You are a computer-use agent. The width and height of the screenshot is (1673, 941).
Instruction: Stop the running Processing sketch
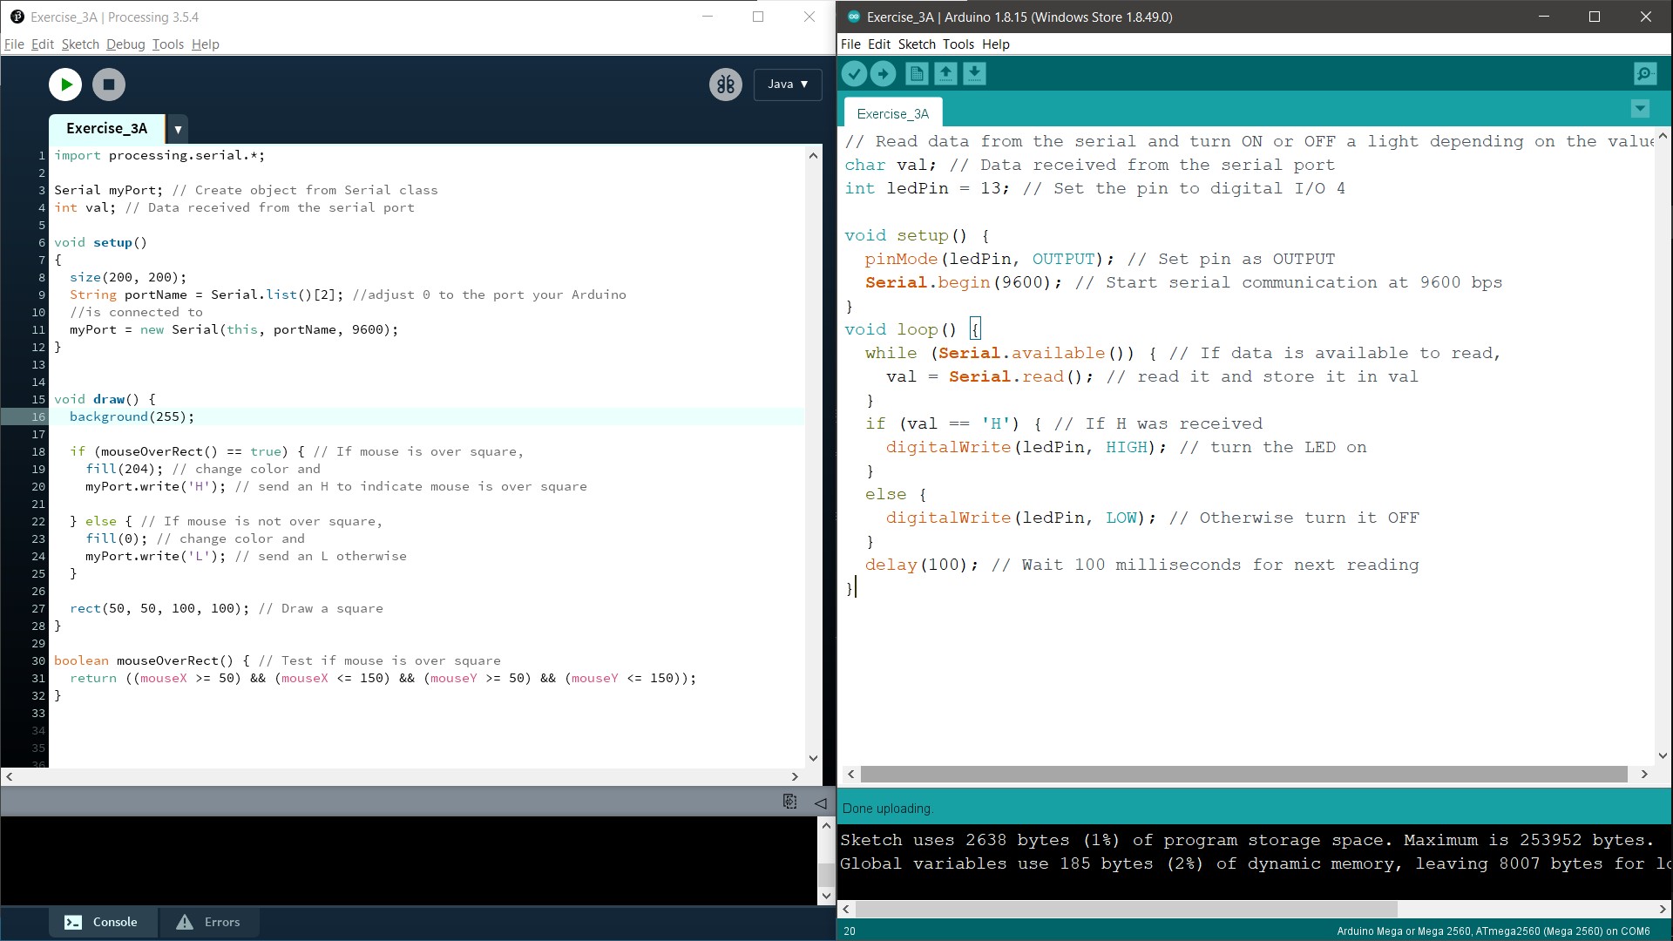point(109,85)
